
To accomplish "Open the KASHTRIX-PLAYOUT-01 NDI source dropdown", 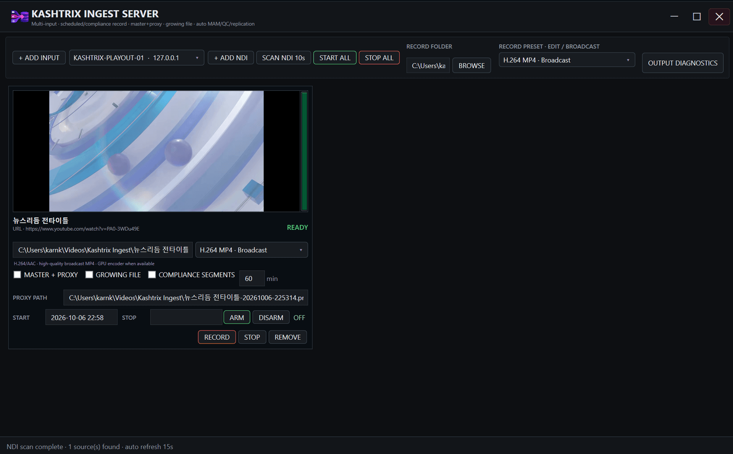I will [x=136, y=58].
